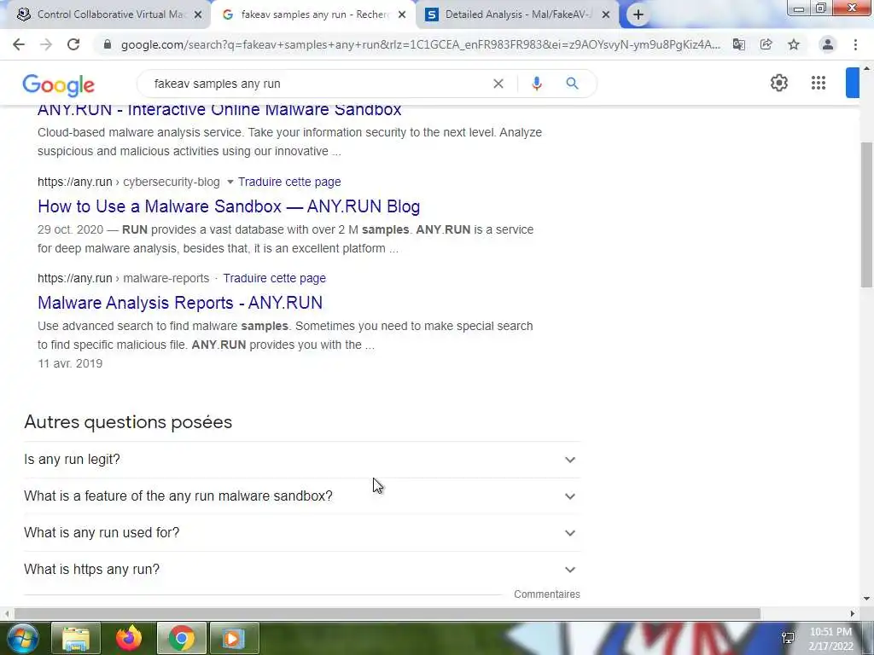
Task: Expand 'What is a feature' sandbox question
Action: 302,496
